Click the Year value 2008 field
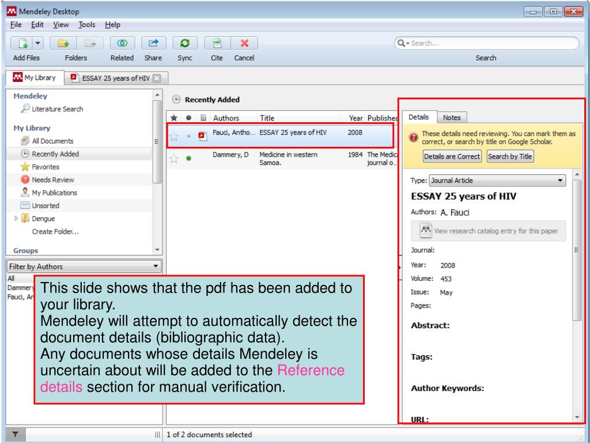This screenshot has width=590, height=443. tap(448, 265)
